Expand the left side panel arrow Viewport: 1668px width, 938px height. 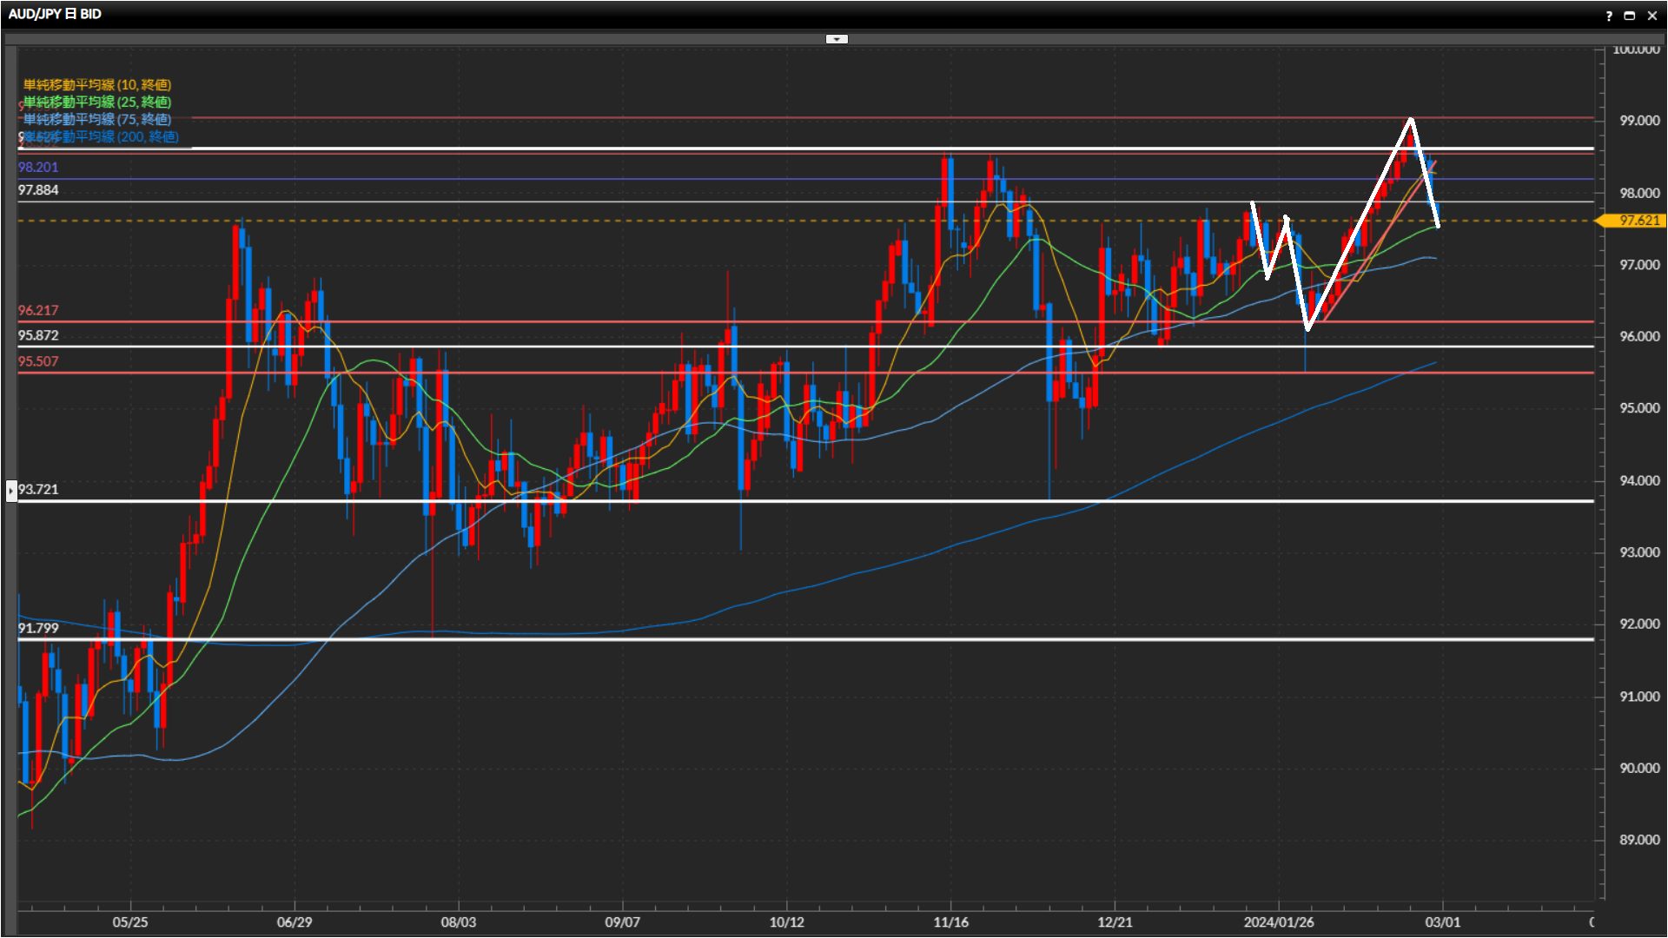point(11,491)
